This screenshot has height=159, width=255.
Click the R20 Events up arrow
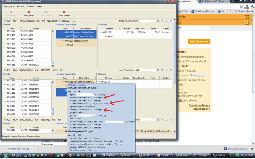tap(53, 31)
